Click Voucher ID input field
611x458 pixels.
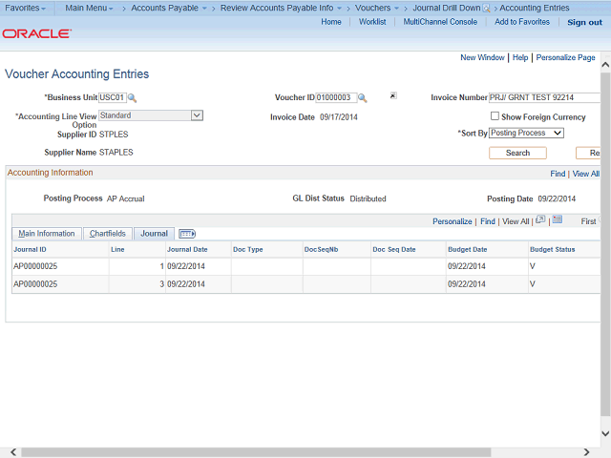(336, 97)
